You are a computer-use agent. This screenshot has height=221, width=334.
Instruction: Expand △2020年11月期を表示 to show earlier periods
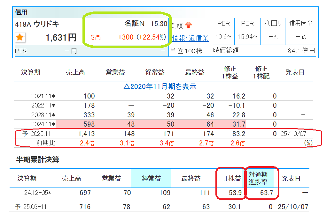pos(160,86)
